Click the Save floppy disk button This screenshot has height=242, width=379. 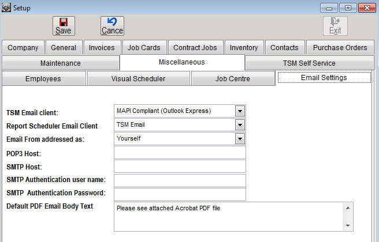click(x=64, y=26)
